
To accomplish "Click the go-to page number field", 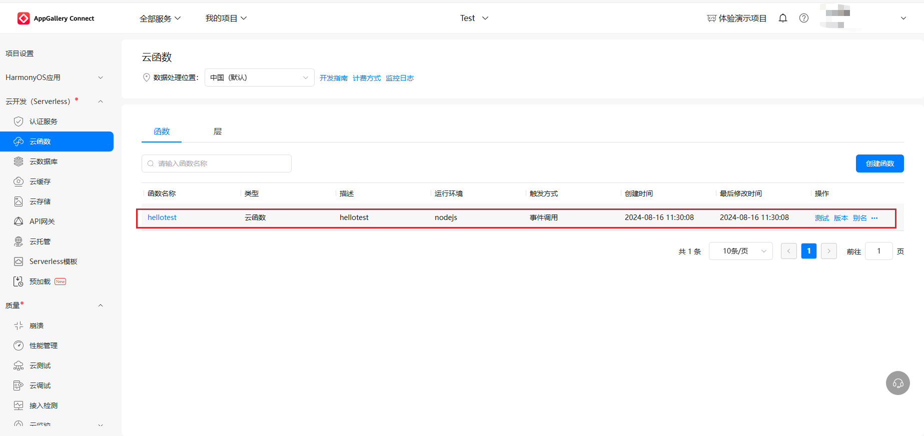I will (x=879, y=251).
